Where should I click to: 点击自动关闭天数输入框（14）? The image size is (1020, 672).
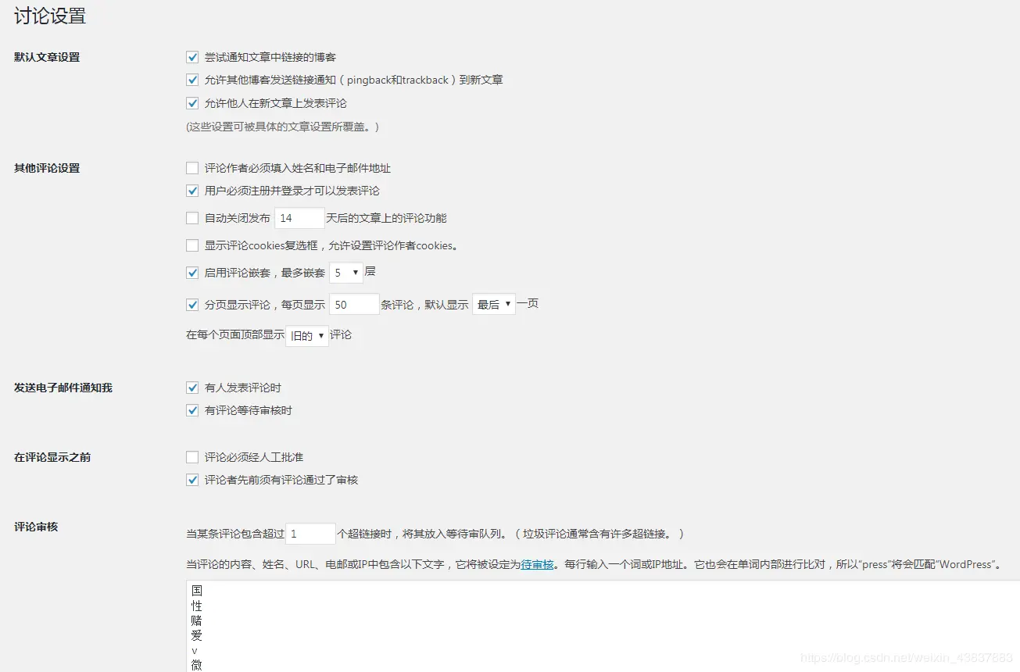tap(299, 218)
